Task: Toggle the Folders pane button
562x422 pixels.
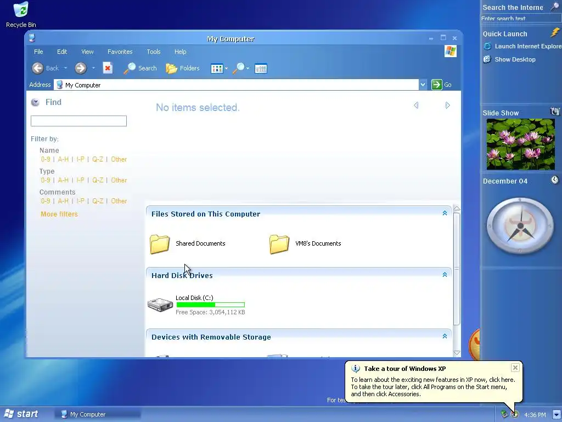Action: (182, 68)
